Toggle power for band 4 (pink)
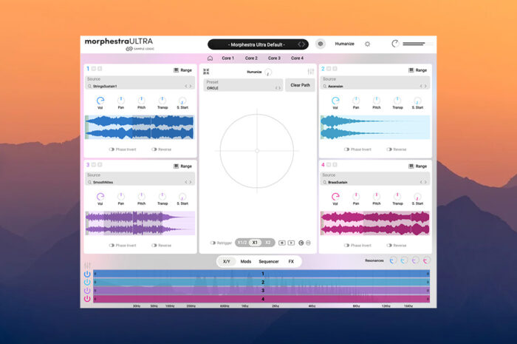Viewport: 517px width, 344px height. point(87,298)
